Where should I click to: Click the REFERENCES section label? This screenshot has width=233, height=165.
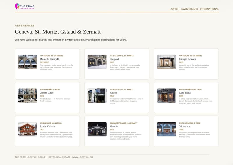point(25,26)
